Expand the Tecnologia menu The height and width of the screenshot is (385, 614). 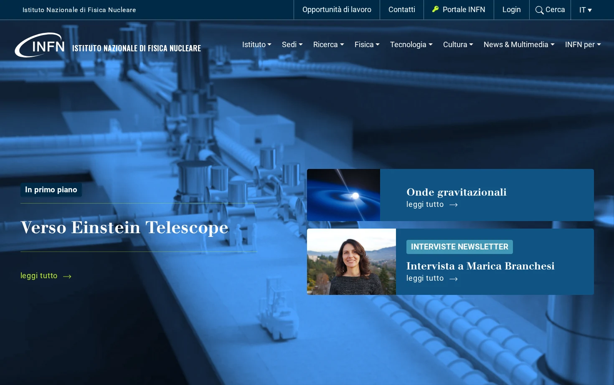[411, 45]
